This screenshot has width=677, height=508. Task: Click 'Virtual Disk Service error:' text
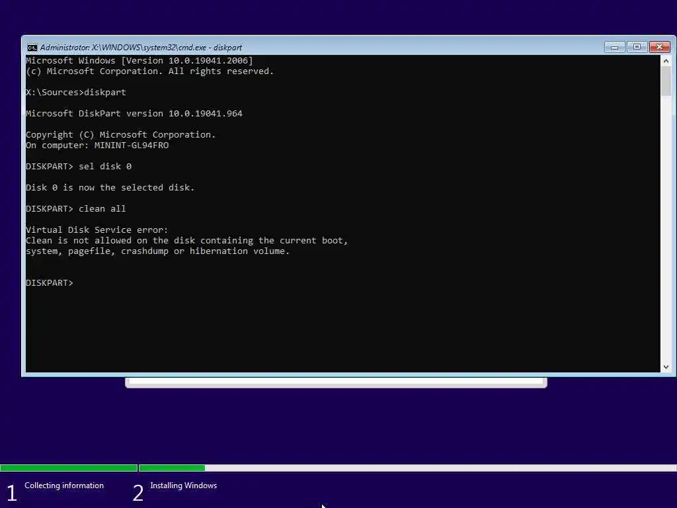[x=97, y=230]
